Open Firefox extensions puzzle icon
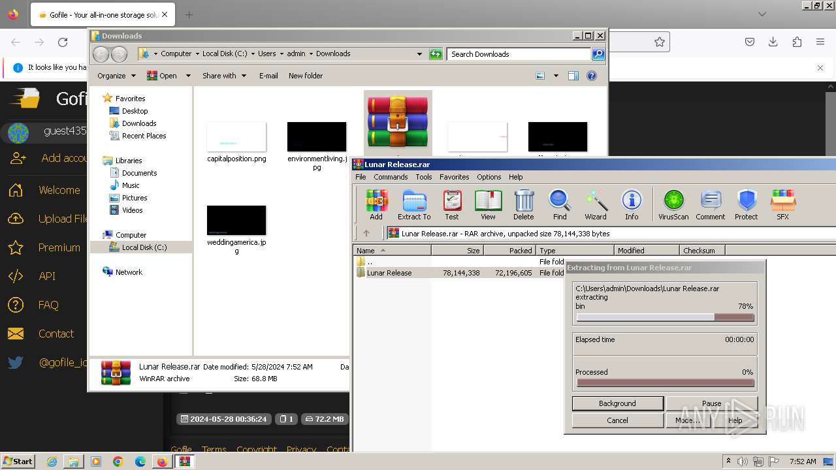The image size is (836, 470). click(x=797, y=42)
